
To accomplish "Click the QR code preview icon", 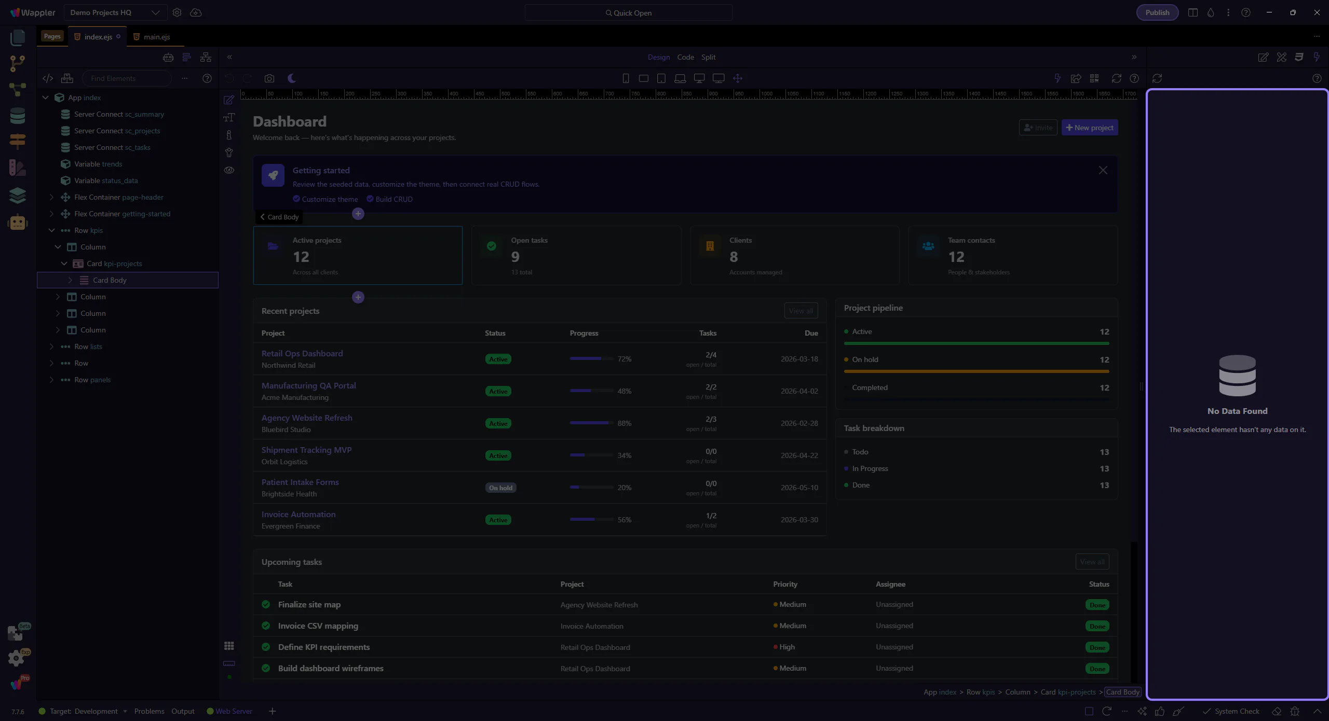I will tap(1094, 78).
